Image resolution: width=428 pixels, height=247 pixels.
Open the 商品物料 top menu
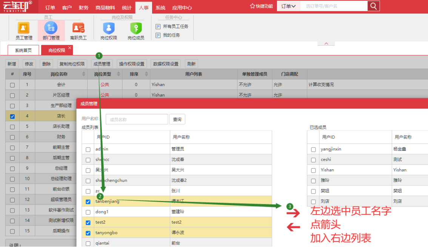105,8
